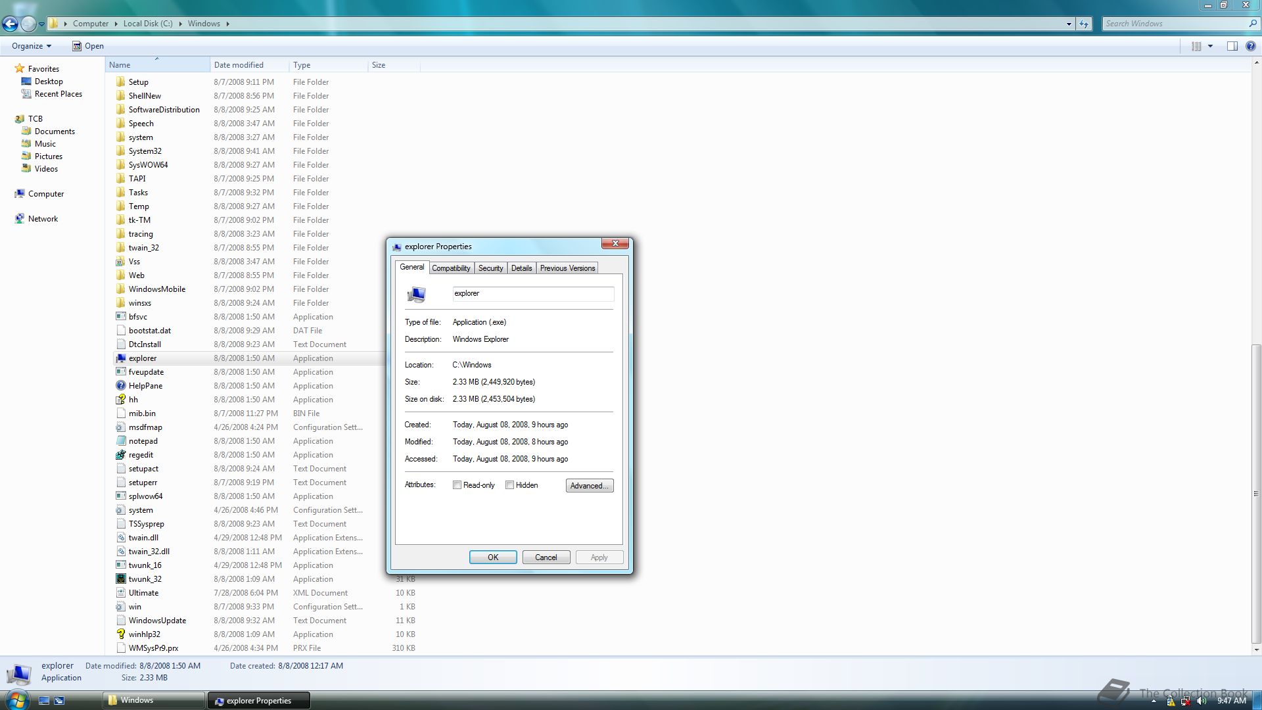The height and width of the screenshot is (710, 1262).
Task: Click the Back navigation arrow
Action: (x=10, y=24)
